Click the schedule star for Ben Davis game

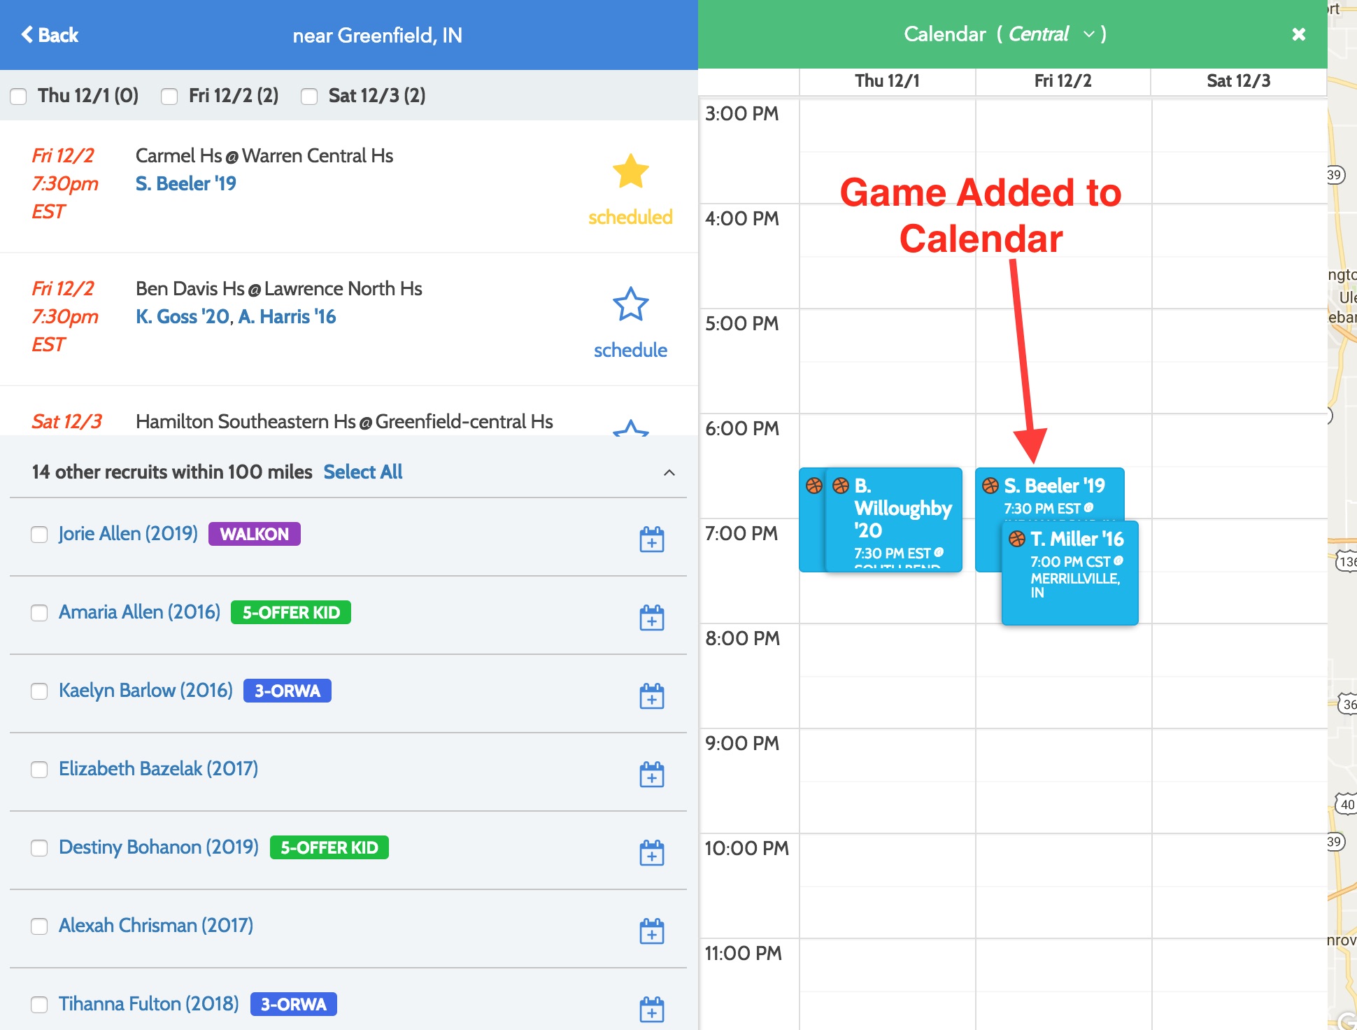630,305
